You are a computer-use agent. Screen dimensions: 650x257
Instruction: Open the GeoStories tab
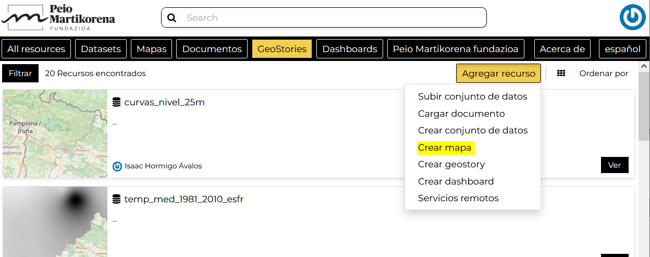pyautogui.click(x=282, y=49)
